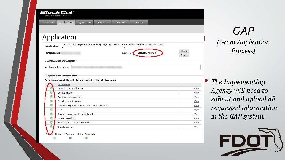Select the Reports tab

pyautogui.click(x=121, y=22)
